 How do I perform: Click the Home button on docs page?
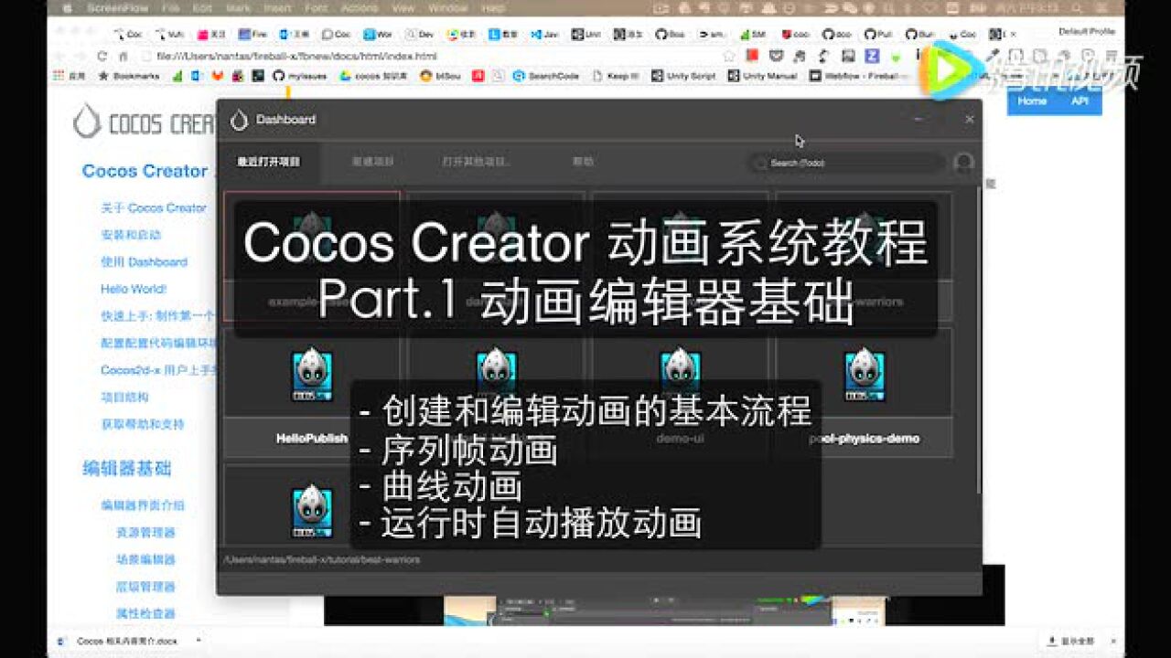click(1032, 101)
